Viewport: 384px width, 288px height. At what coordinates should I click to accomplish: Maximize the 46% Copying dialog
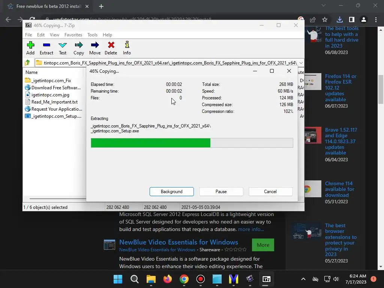[x=272, y=71]
